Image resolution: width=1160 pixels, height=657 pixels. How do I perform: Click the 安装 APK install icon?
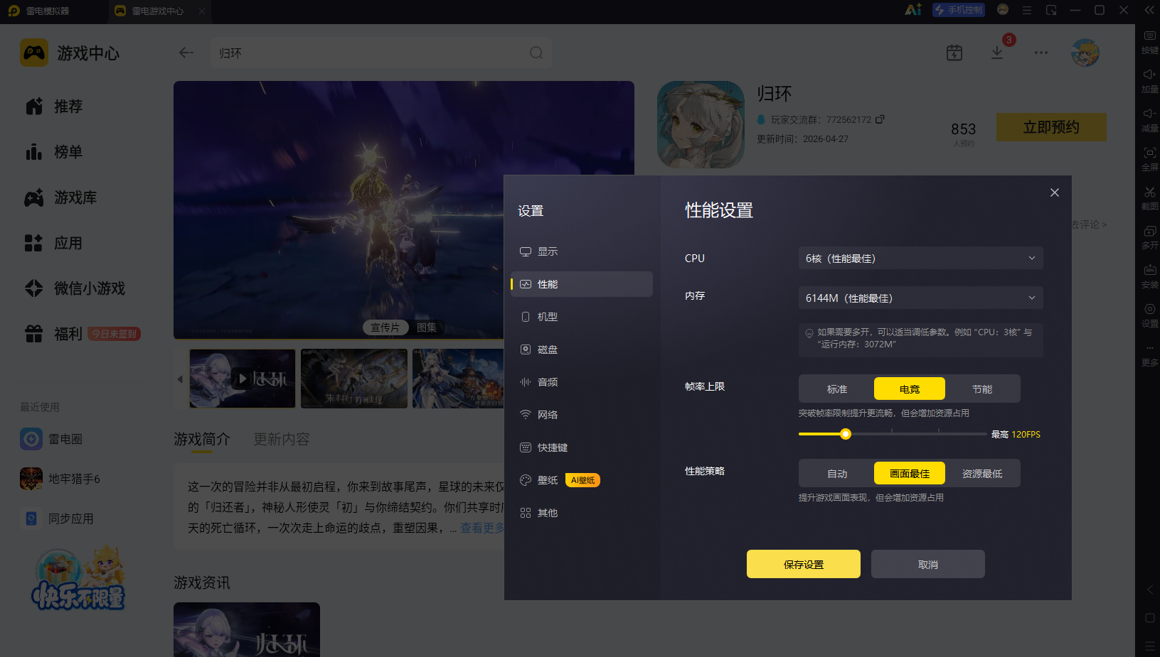tap(1149, 276)
